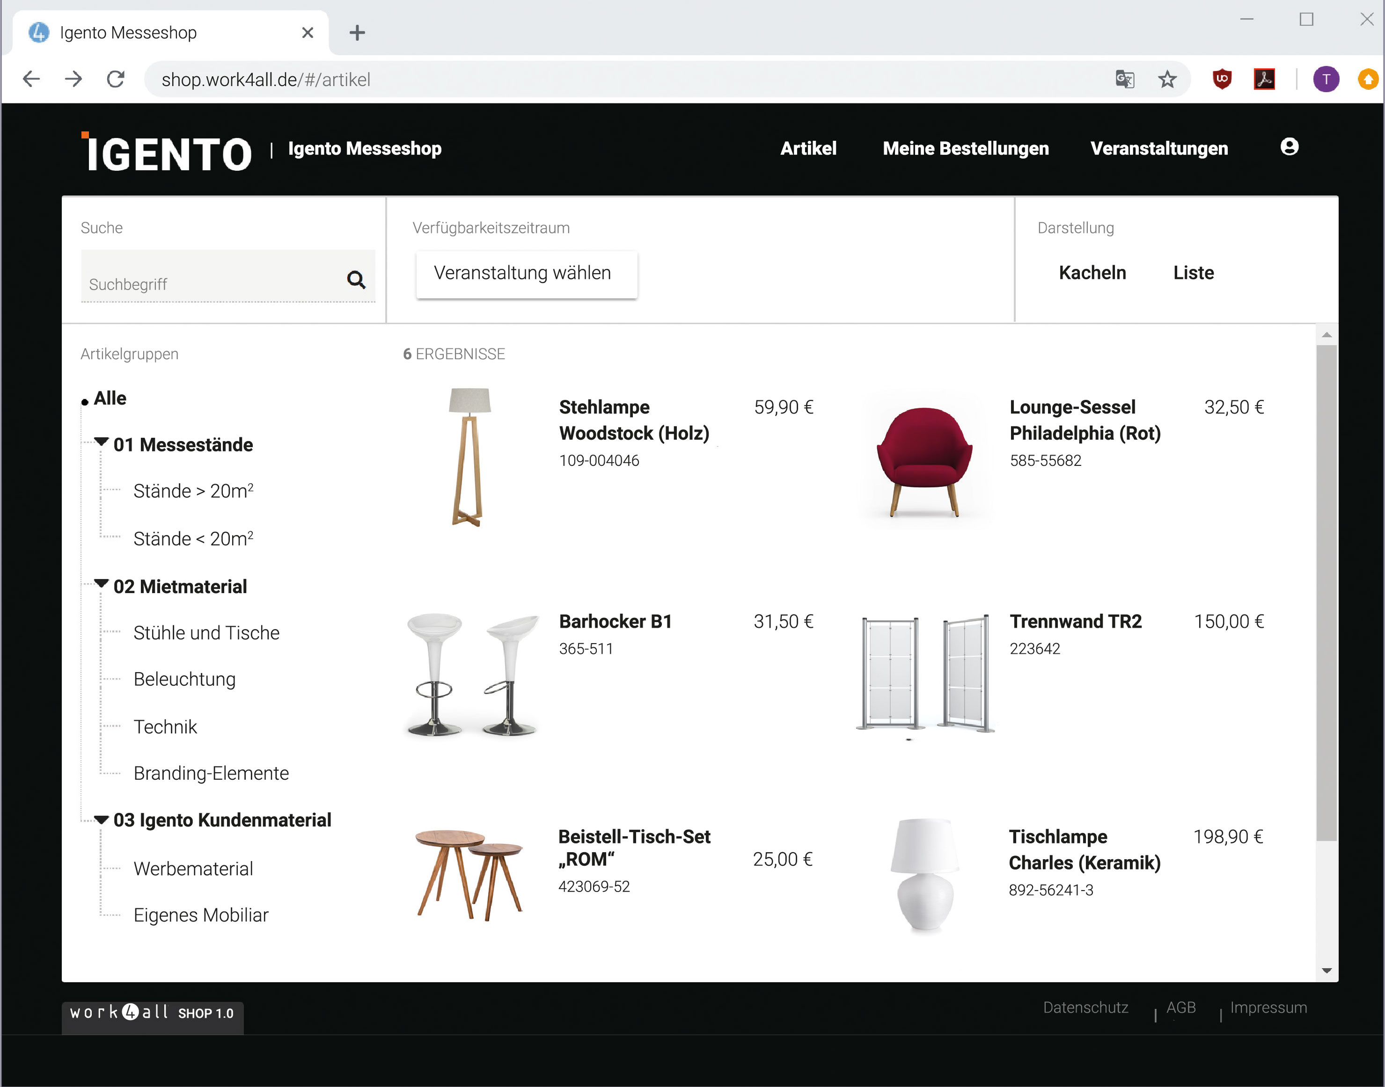This screenshot has height=1087, width=1385.
Task: Click the search magnifier icon
Action: coord(356,279)
